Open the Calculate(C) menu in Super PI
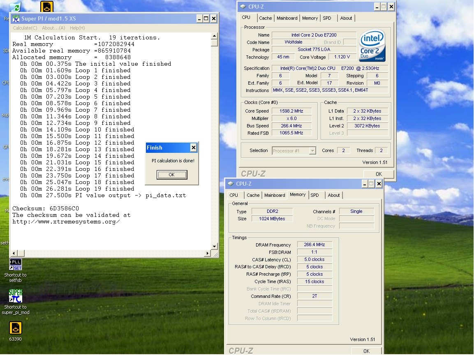 point(25,28)
